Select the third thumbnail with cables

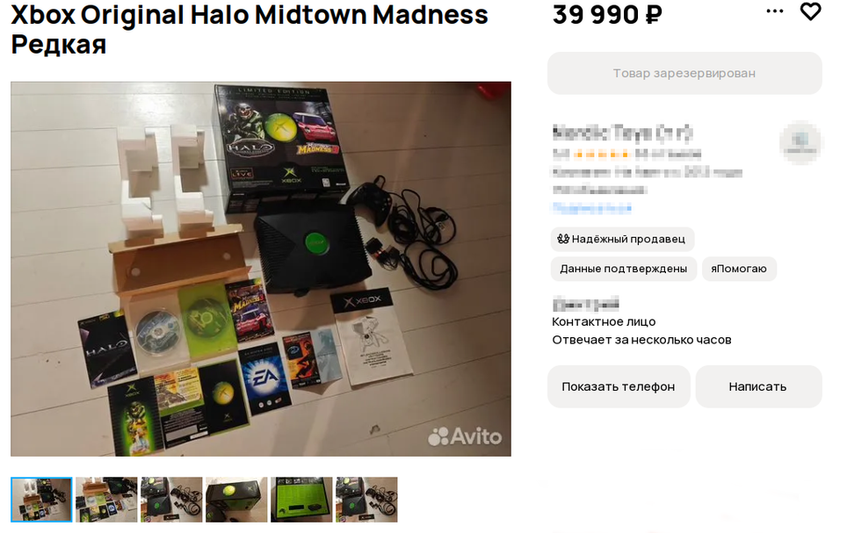click(171, 500)
